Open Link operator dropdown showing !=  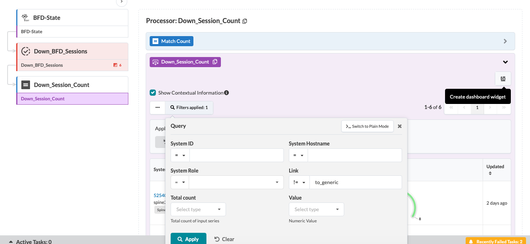(x=299, y=182)
